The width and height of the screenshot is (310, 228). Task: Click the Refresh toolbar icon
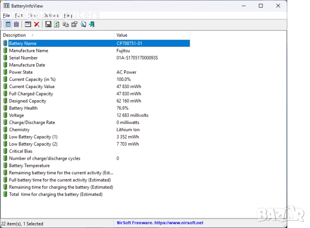click(57, 24)
